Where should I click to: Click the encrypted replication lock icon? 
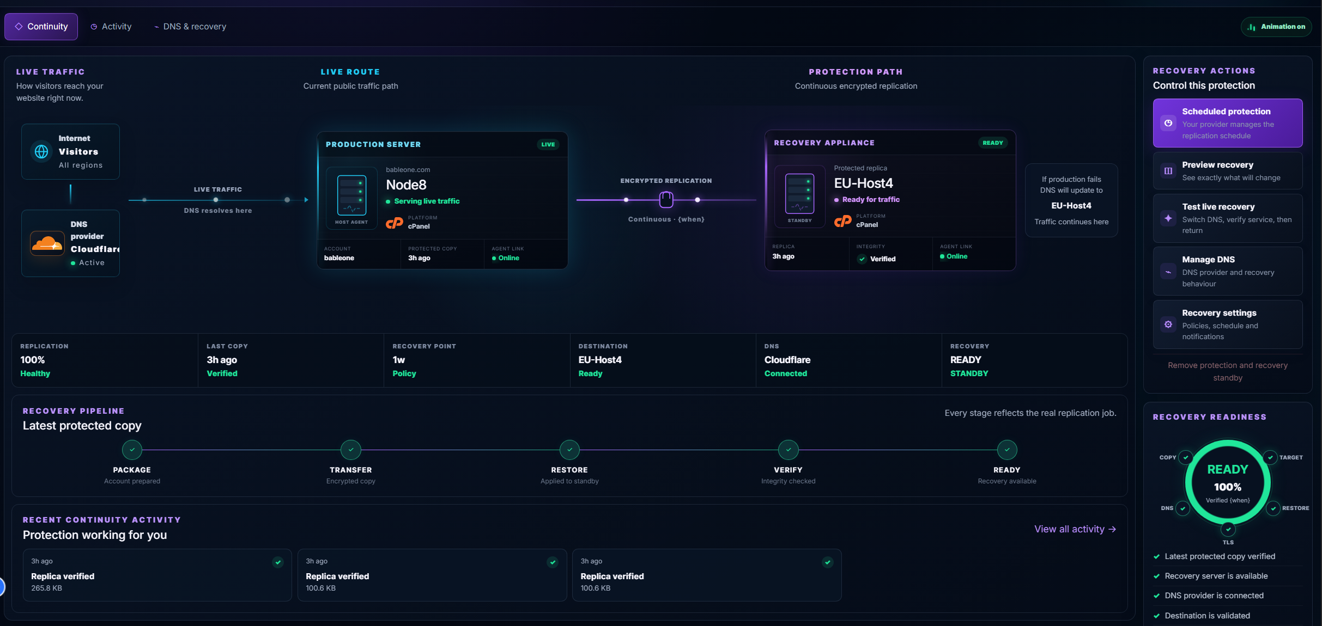coord(666,200)
